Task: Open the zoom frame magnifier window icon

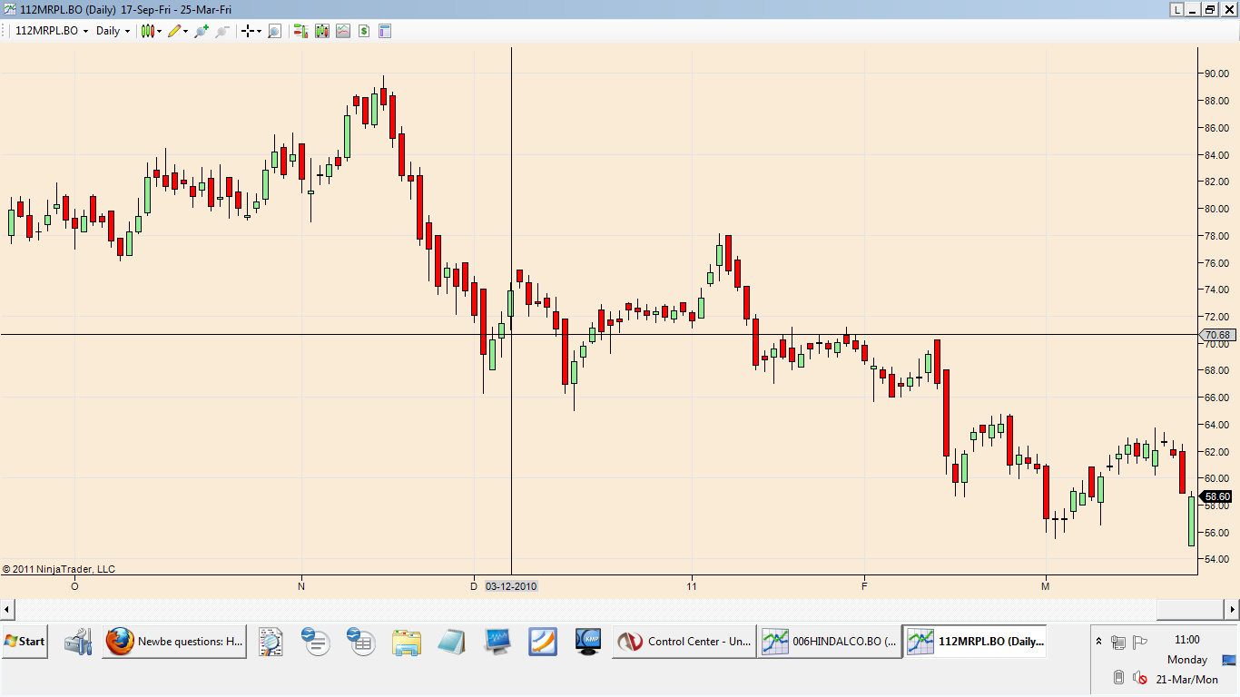Action: pos(274,31)
